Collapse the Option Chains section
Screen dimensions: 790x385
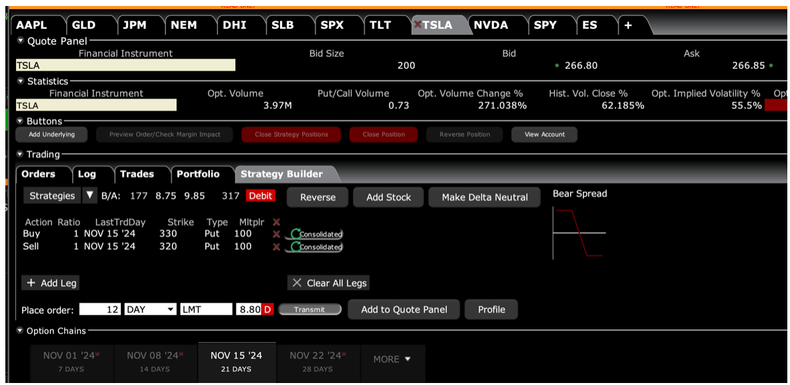coord(20,331)
